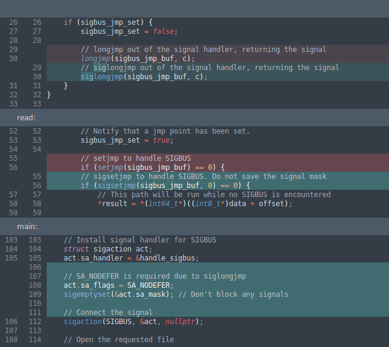This screenshot has height=347, width=389.
Task: Click the "struct sigaction act;" declaration
Action: pos(108,249)
